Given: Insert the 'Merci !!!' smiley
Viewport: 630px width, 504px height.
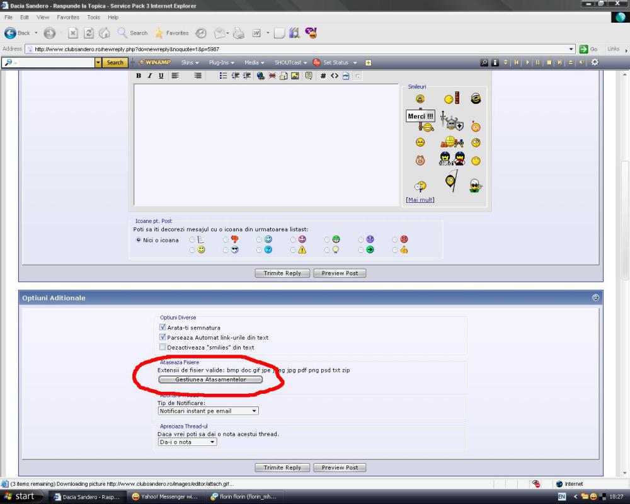Looking at the screenshot, I should click(x=420, y=117).
